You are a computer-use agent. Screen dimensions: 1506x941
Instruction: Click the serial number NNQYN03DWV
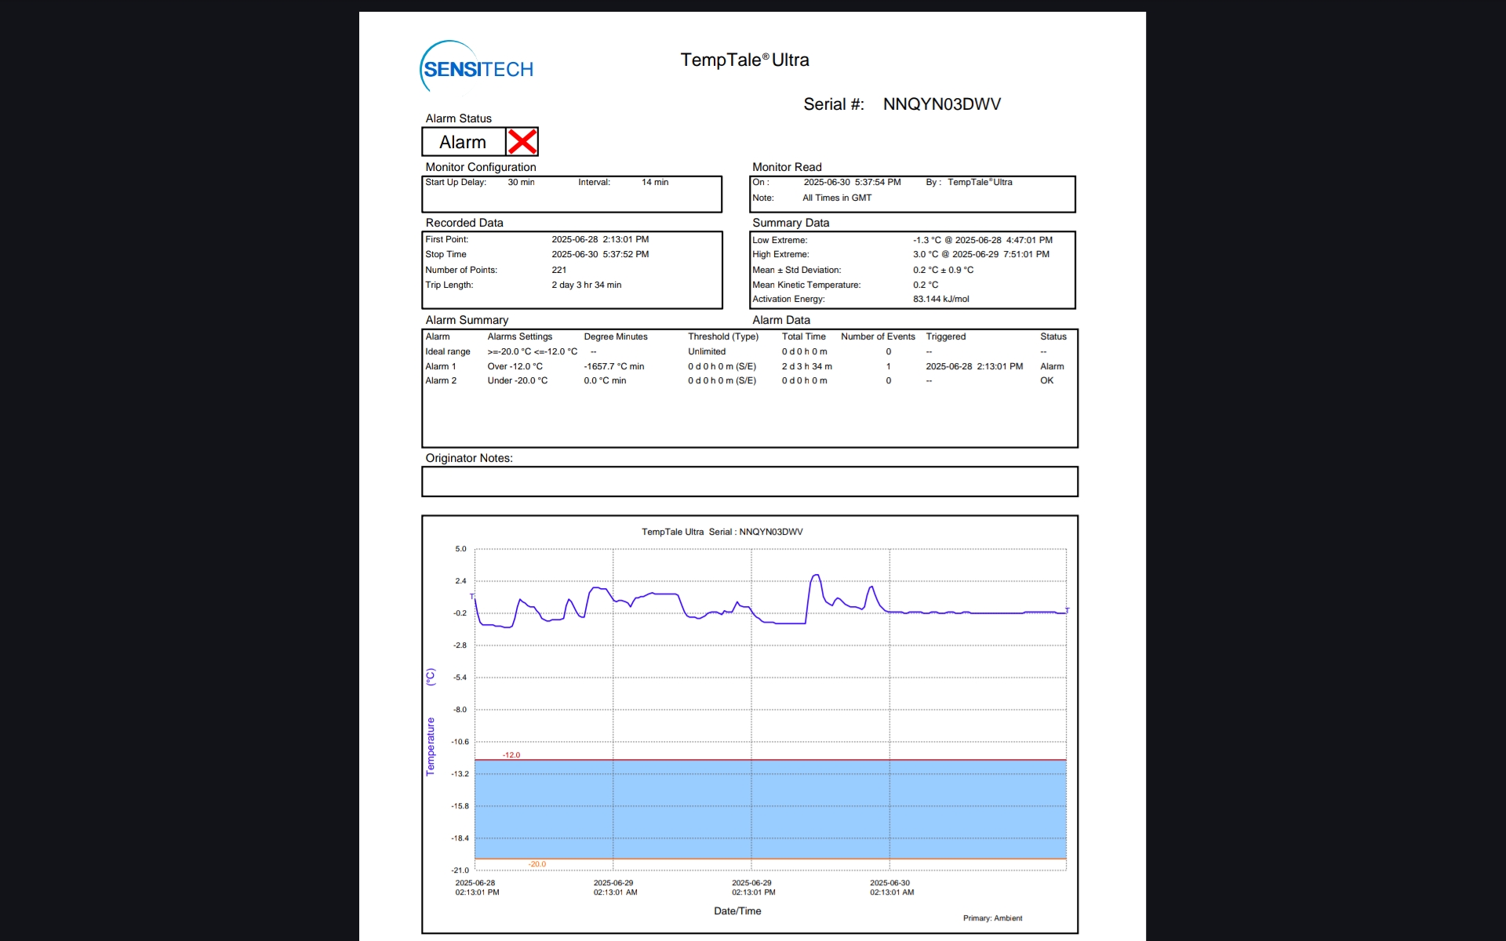pyautogui.click(x=941, y=104)
